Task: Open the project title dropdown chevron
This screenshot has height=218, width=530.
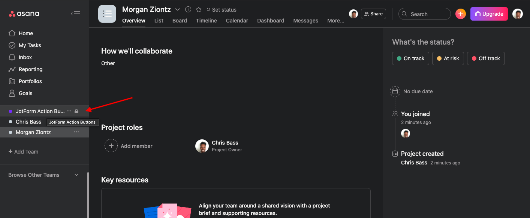Action: [178, 10]
